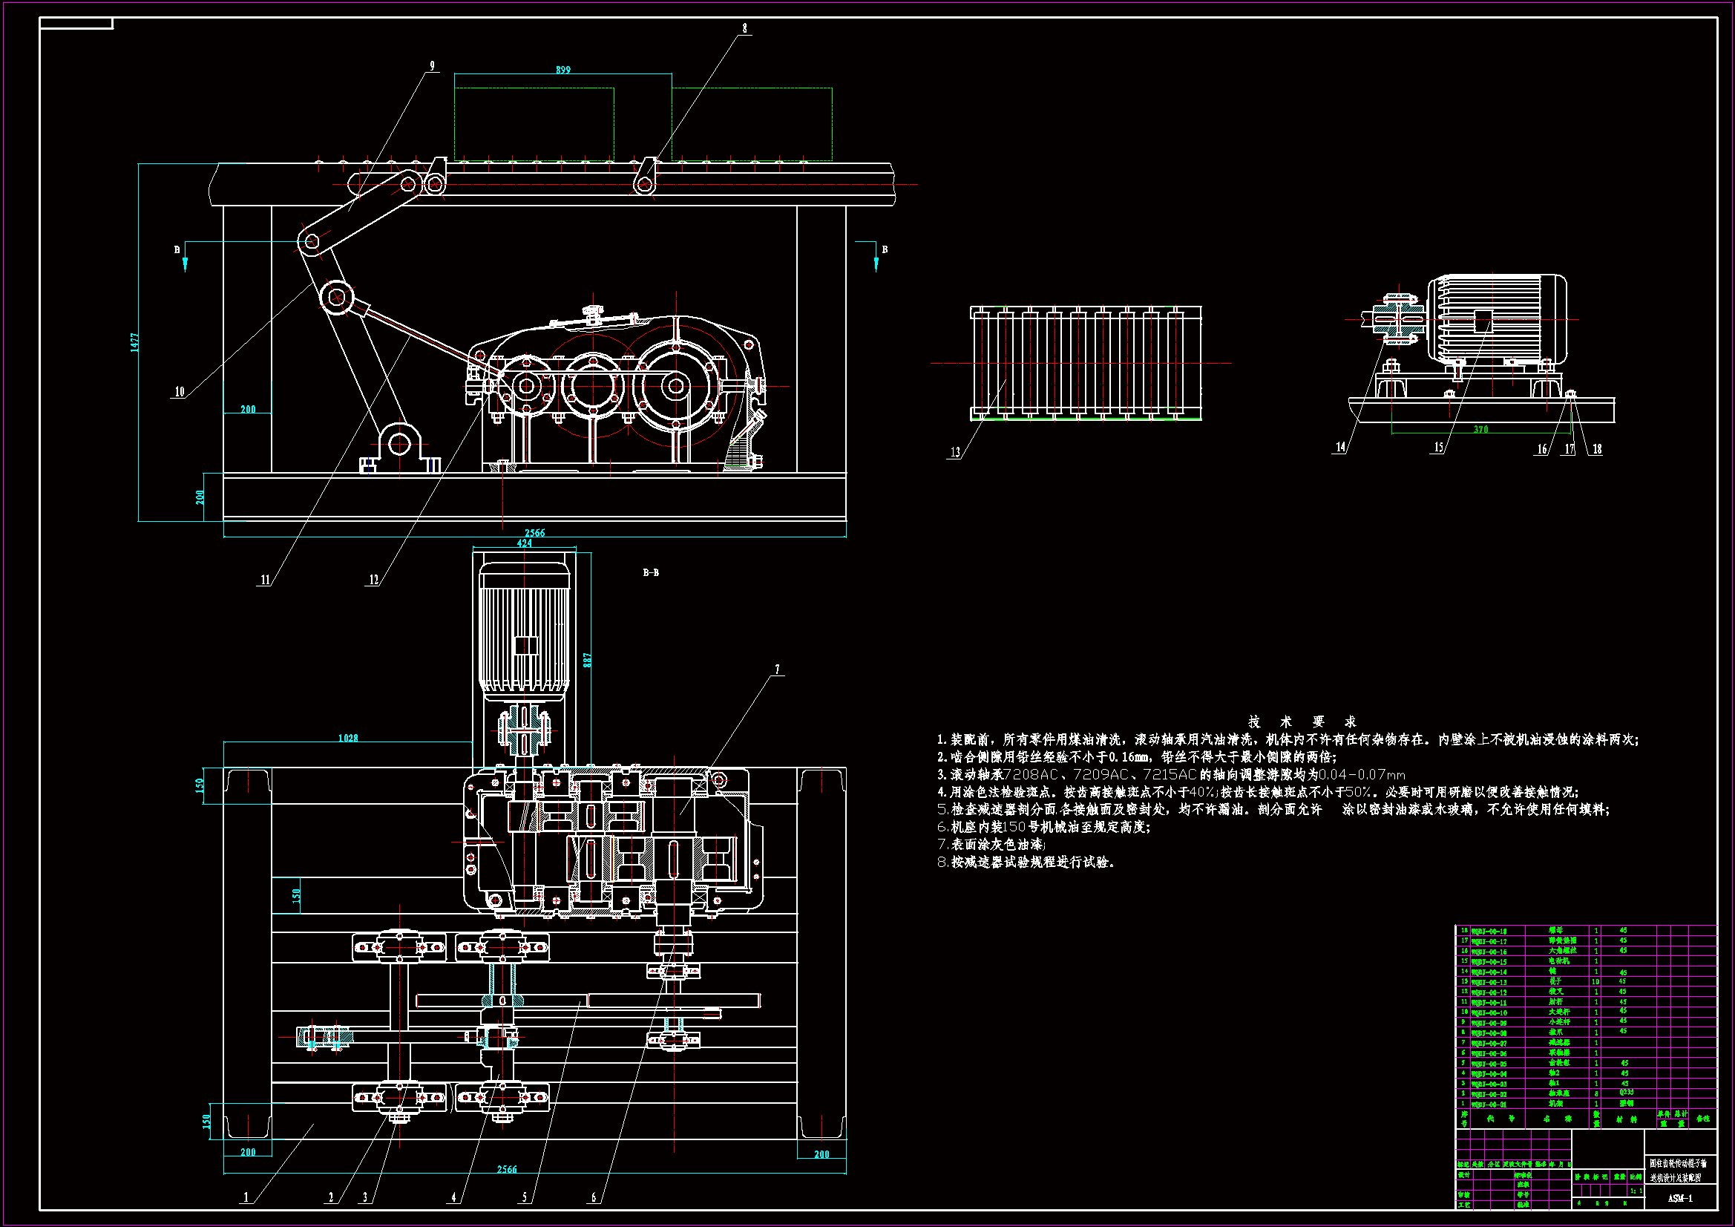
Task: Click the 1028 horizontal dimension text
Action: [x=348, y=738]
